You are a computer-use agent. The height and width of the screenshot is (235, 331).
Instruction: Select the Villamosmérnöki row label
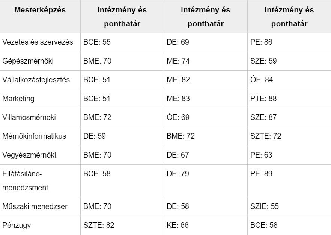coord(29,117)
